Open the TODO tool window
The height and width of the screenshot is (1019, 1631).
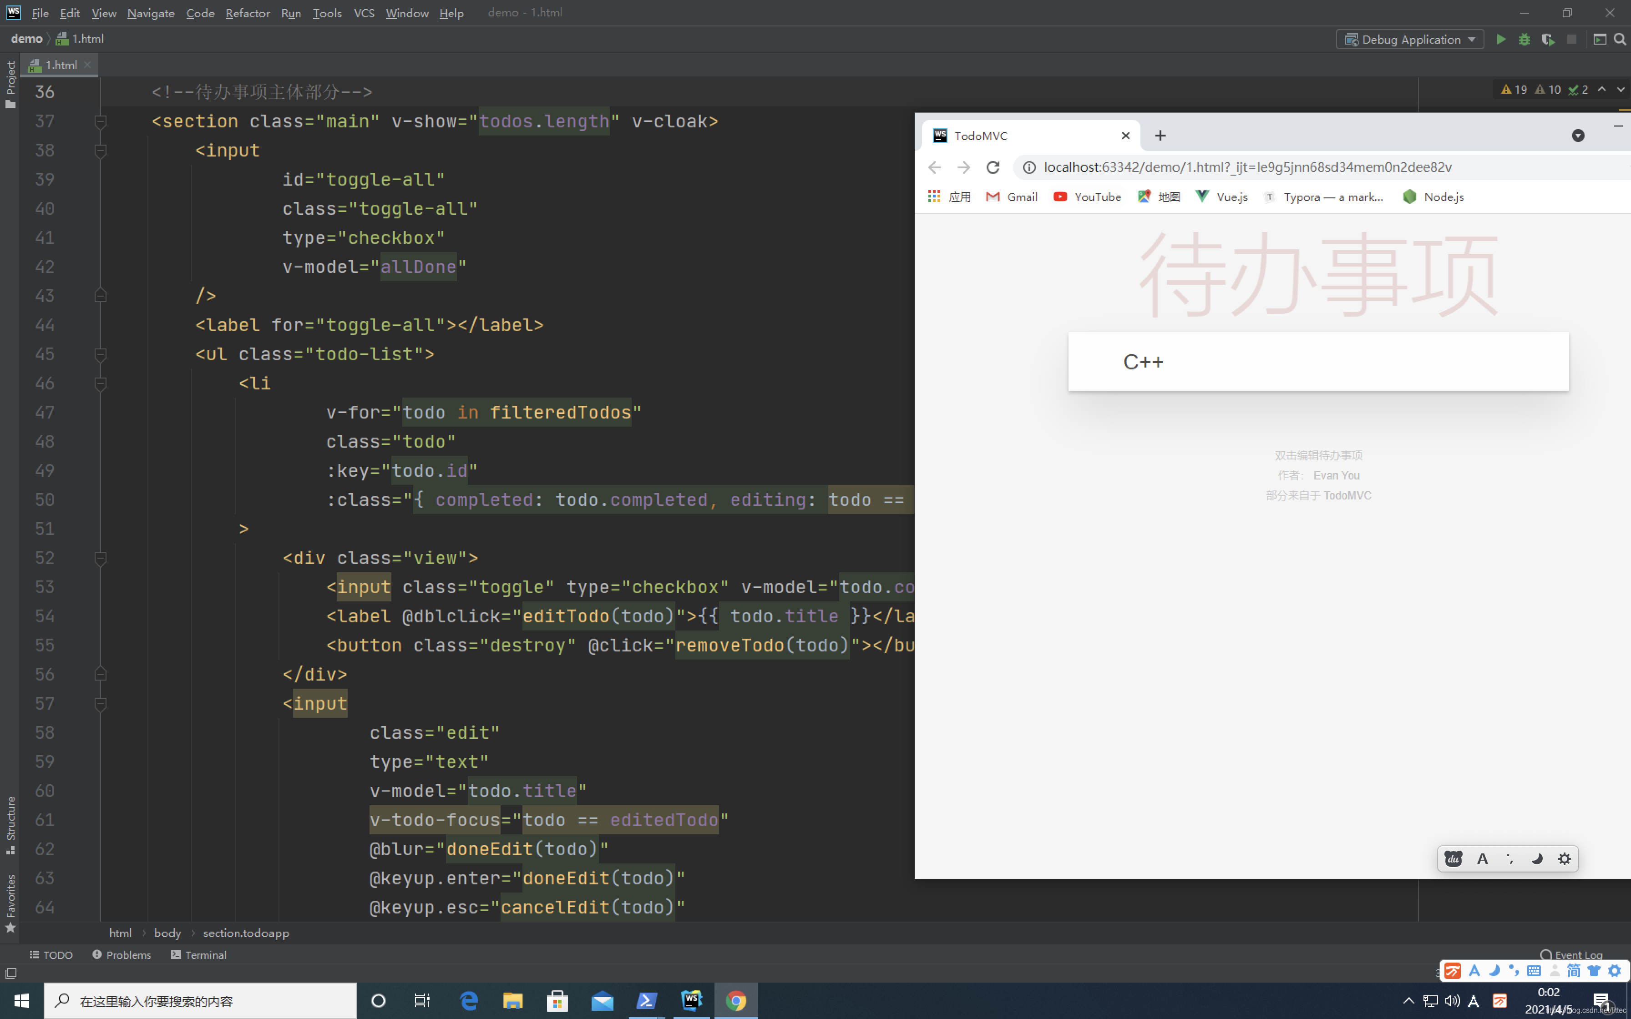click(x=51, y=955)
